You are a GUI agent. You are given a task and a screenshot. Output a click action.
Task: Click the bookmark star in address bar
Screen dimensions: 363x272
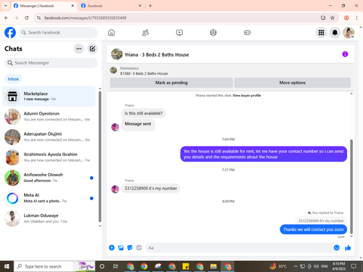333,17
